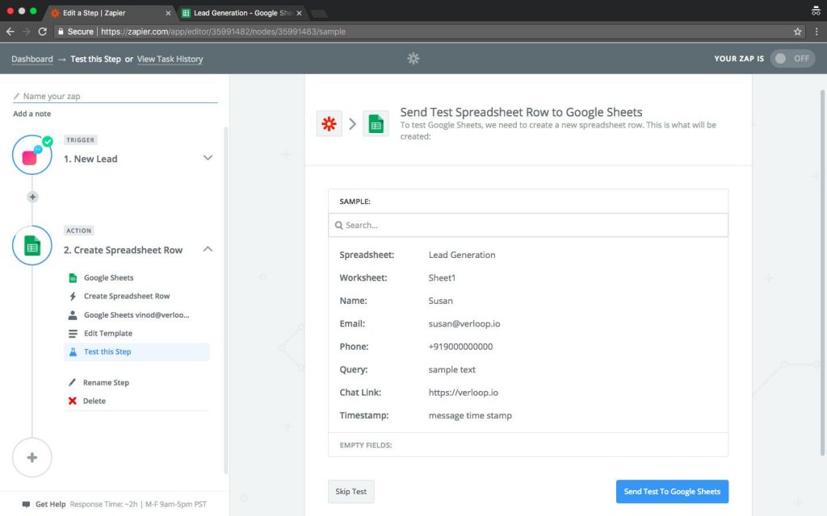Click the EMPTY FIELDS section label
827x516 pixels.
tap(366, 445)
